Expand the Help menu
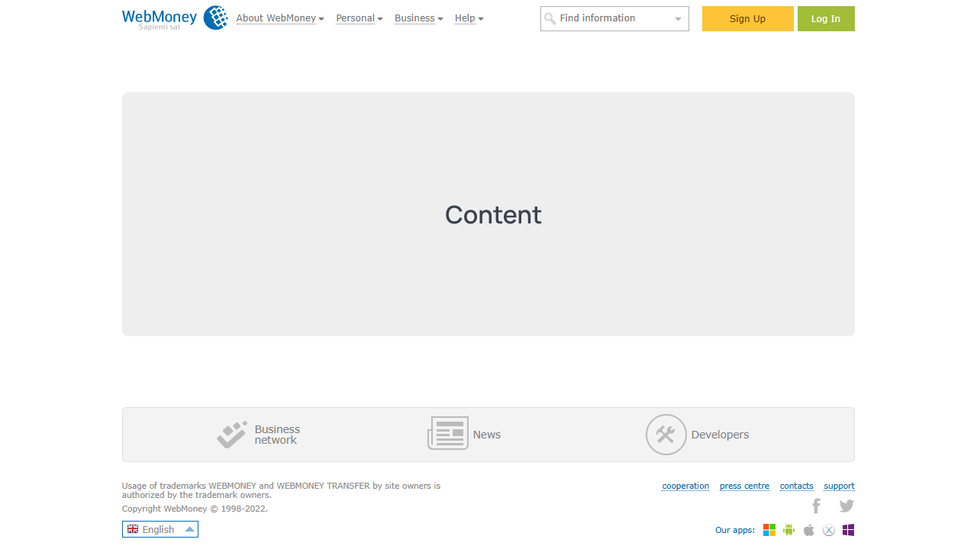This screenshot has width=977, height=549. (469, 18)
